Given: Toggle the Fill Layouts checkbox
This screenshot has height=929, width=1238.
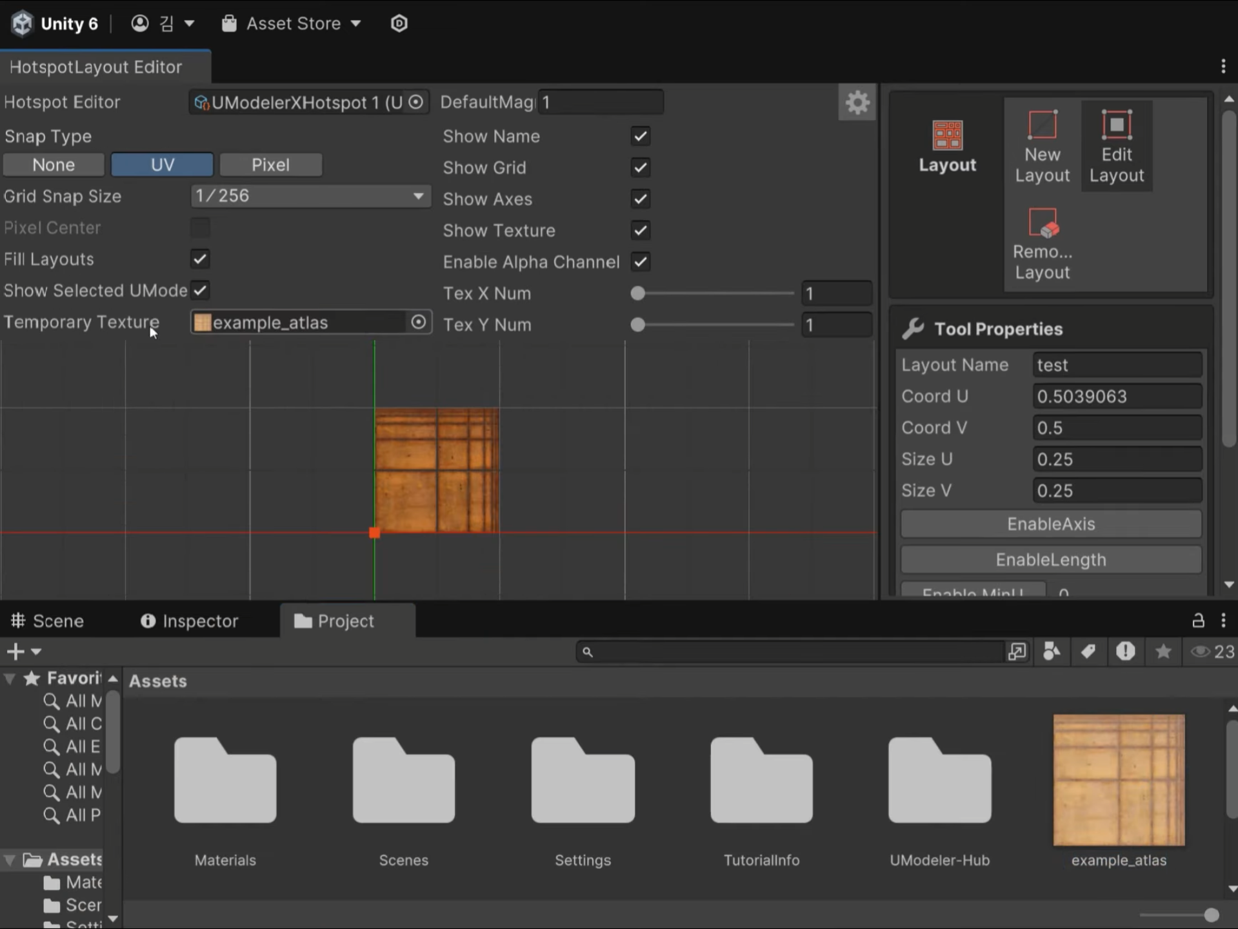Looking at the screenshot, I should (x=200, y=259).
